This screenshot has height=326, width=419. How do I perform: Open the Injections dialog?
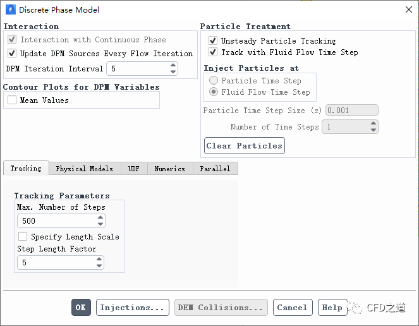tap(133, 308)
